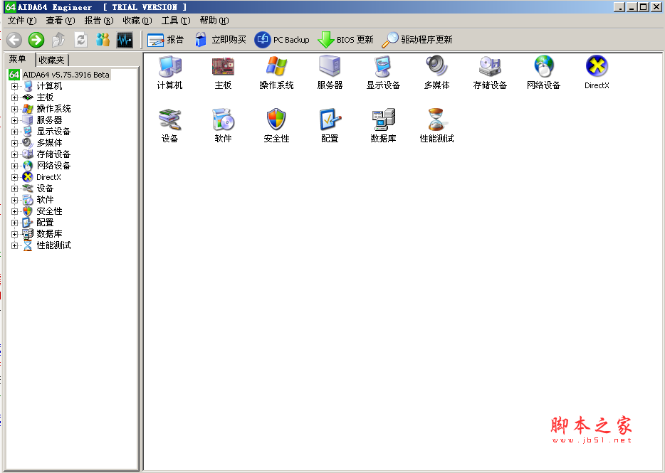Viewport: 665px width, 473px height.
Task: Select 存储设备 label in the left tree
Action: click(53, 154)
